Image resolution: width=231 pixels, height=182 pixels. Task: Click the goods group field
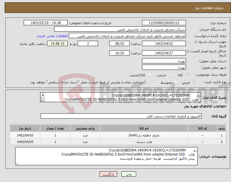pyautogui.click(x=121, y=116)
